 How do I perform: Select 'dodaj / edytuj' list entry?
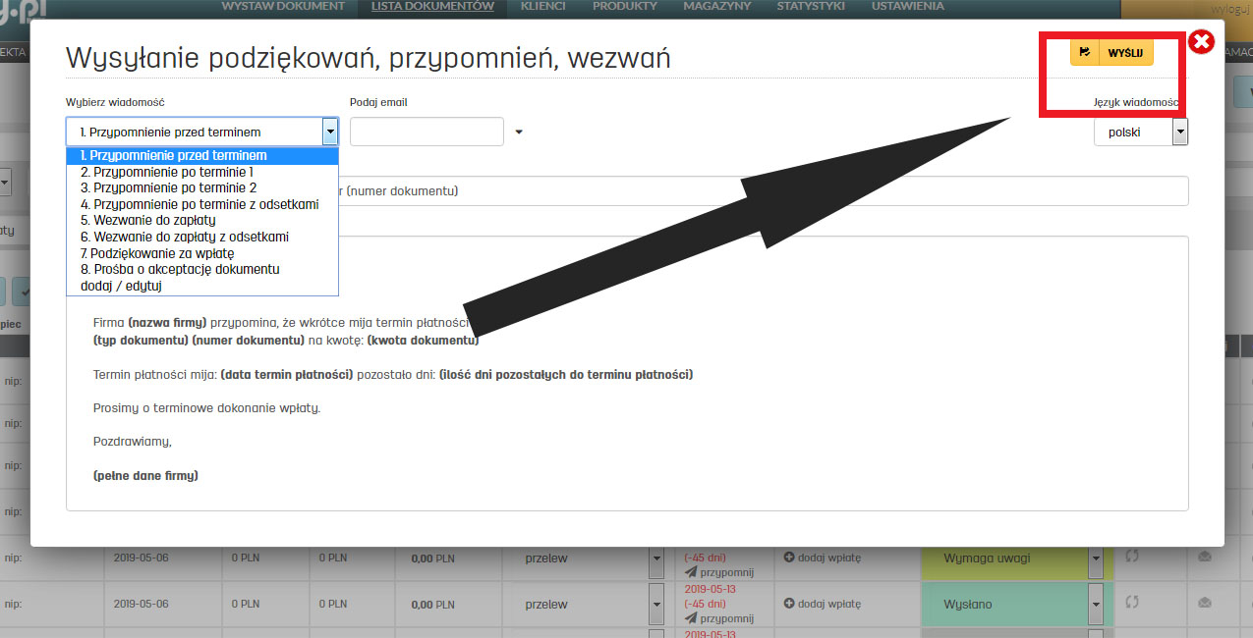[x=121, y=286]
